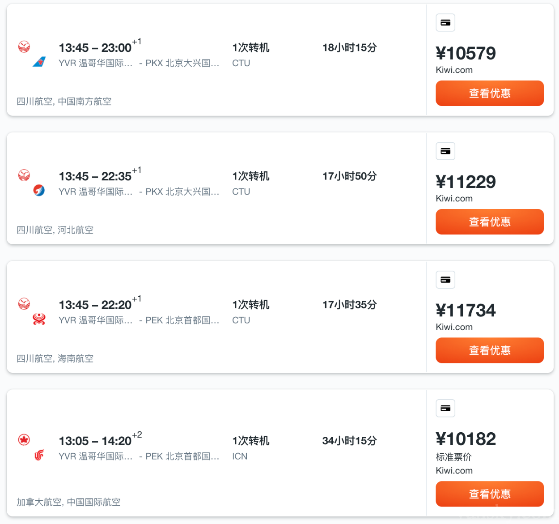Click Air China phoenix logo
The height and width of the screenshot is (524, 559).
click(x=39, y=455)
